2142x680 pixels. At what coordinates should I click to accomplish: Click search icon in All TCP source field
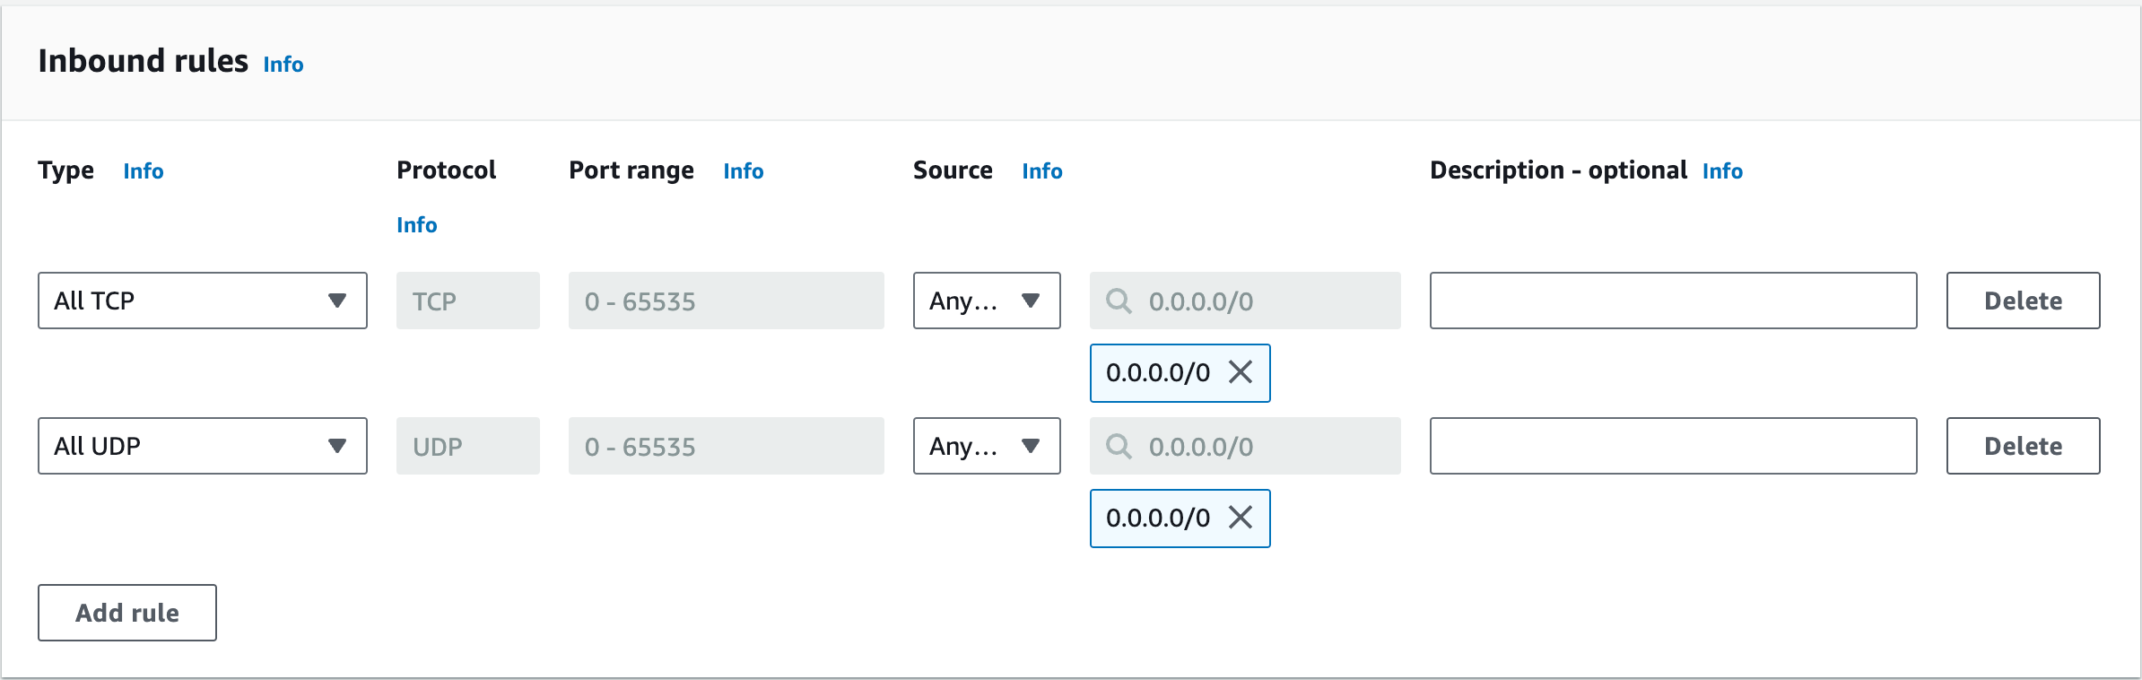pyautogui.click(x=1119, y=301)
